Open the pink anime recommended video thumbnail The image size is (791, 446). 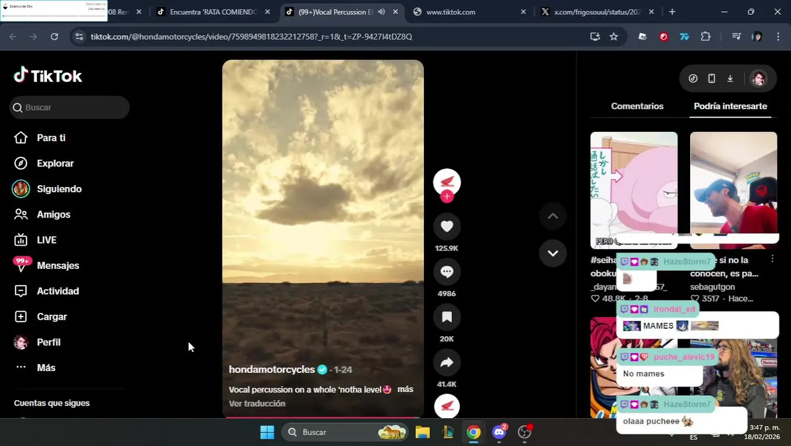634,190
